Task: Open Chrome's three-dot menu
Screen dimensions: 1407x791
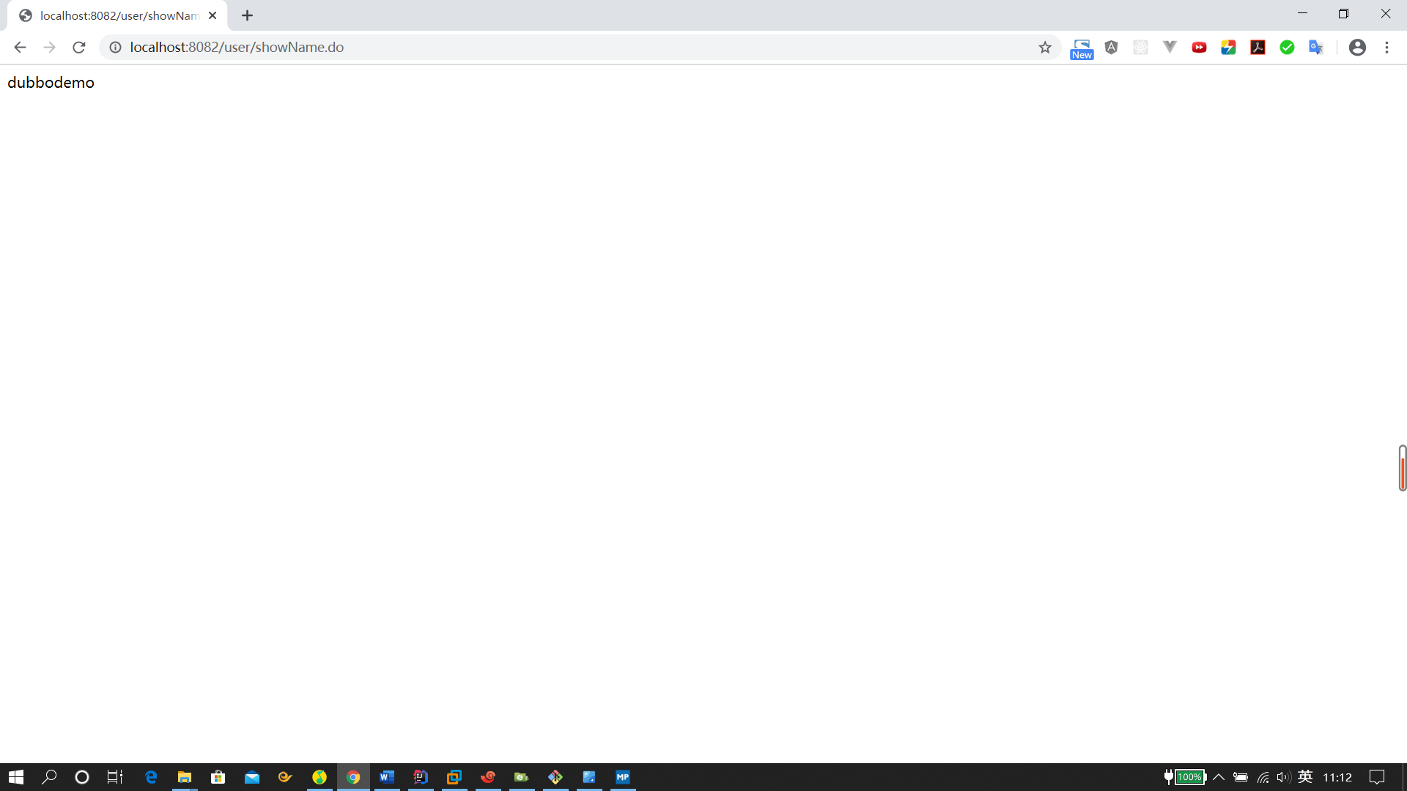Action: tap(1386, 48)
